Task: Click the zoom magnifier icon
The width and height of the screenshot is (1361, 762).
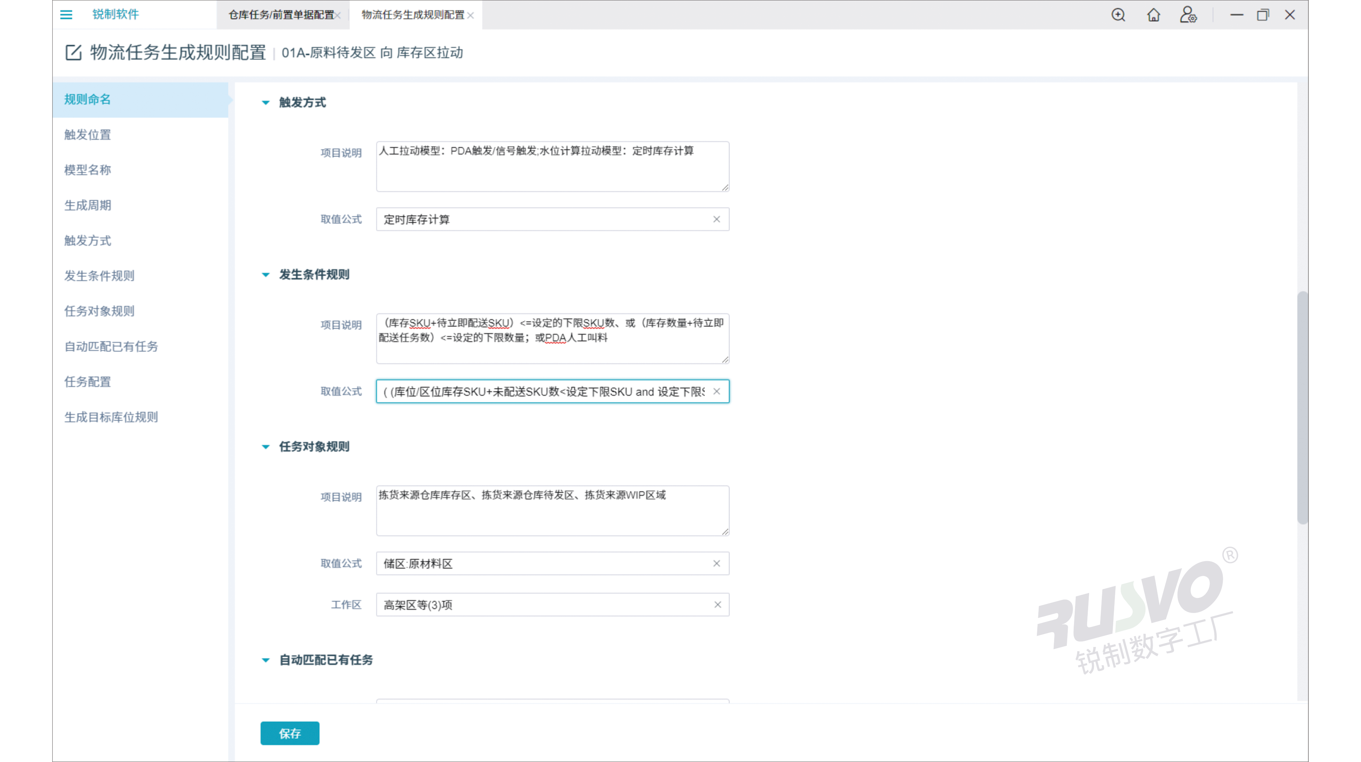Action: (1118, 15)
